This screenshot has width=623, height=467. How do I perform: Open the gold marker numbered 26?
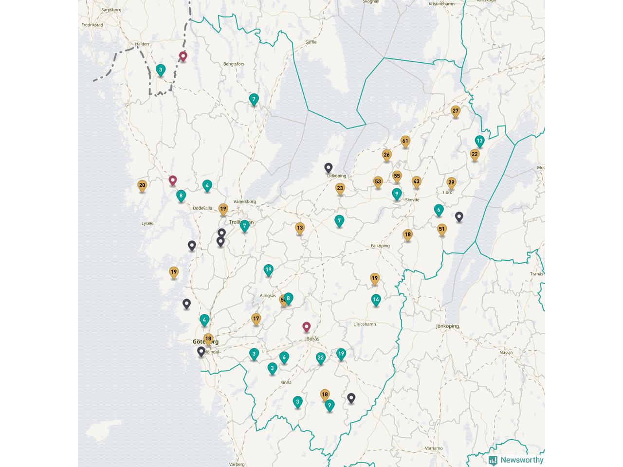387,155
